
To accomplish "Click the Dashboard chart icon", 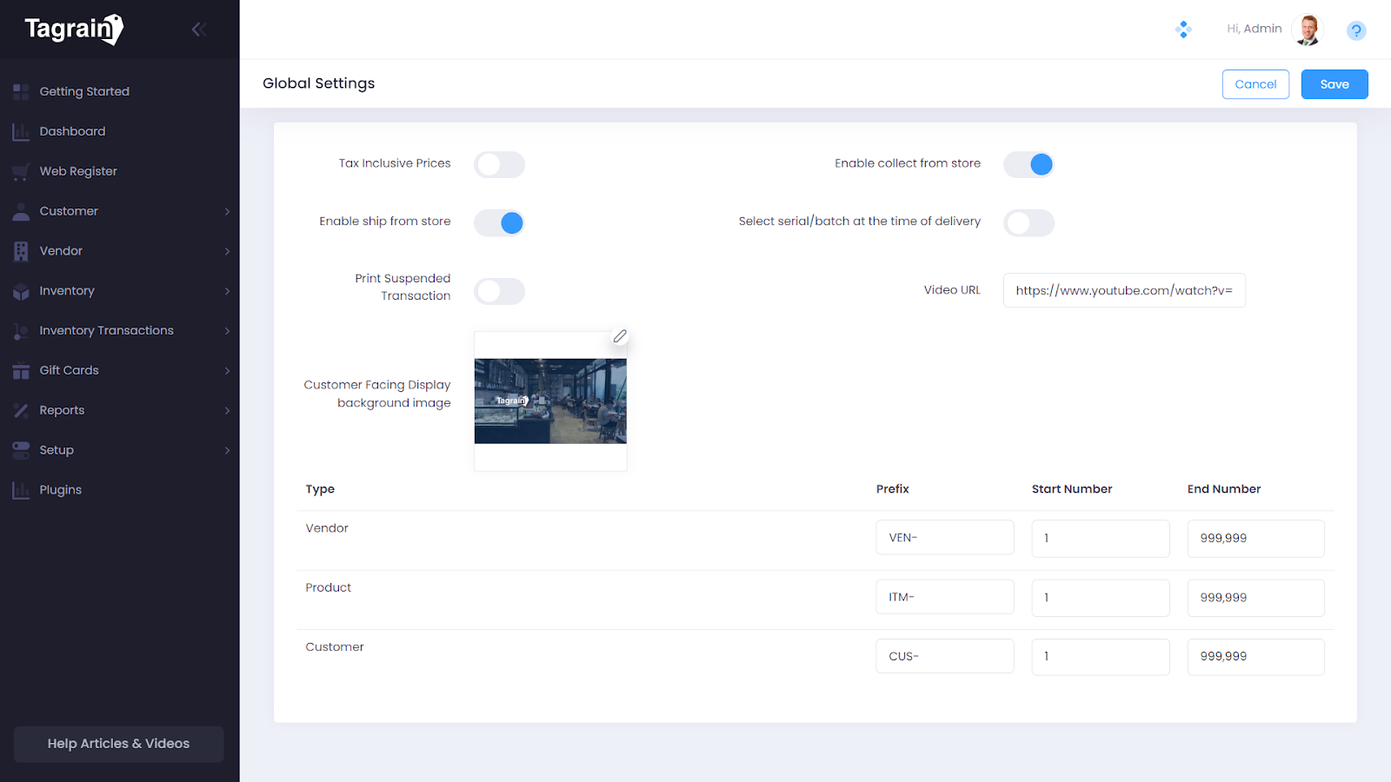I will [21, 132].
